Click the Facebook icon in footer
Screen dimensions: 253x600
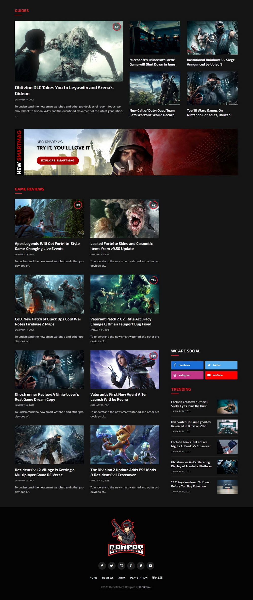point(102,565)
